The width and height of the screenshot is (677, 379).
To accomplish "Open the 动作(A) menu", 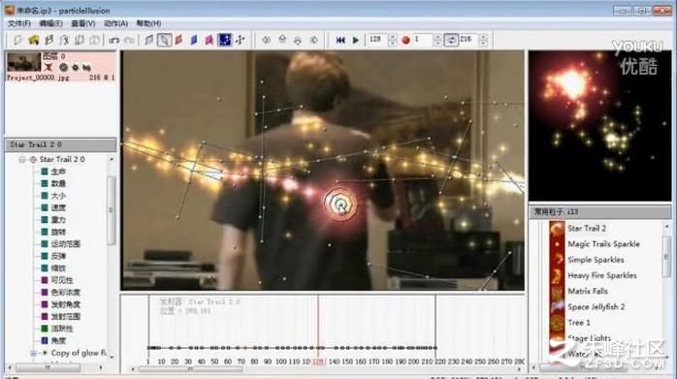I will click(115, 23).
